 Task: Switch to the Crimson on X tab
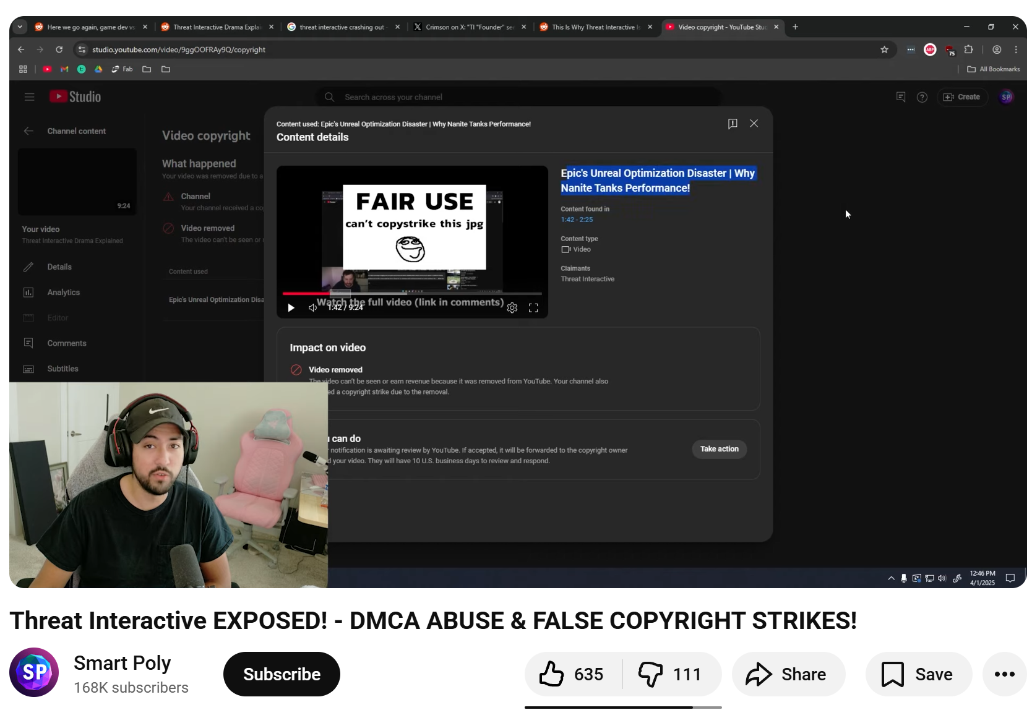(x=470, y=27)
